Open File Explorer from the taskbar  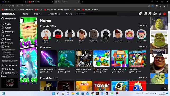(73, 93)
